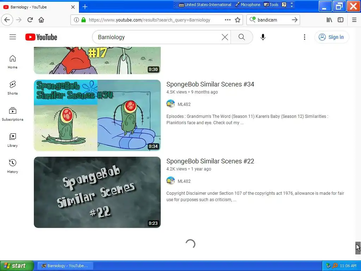Click the Copyright Disclaimer description text

point(255,197)
